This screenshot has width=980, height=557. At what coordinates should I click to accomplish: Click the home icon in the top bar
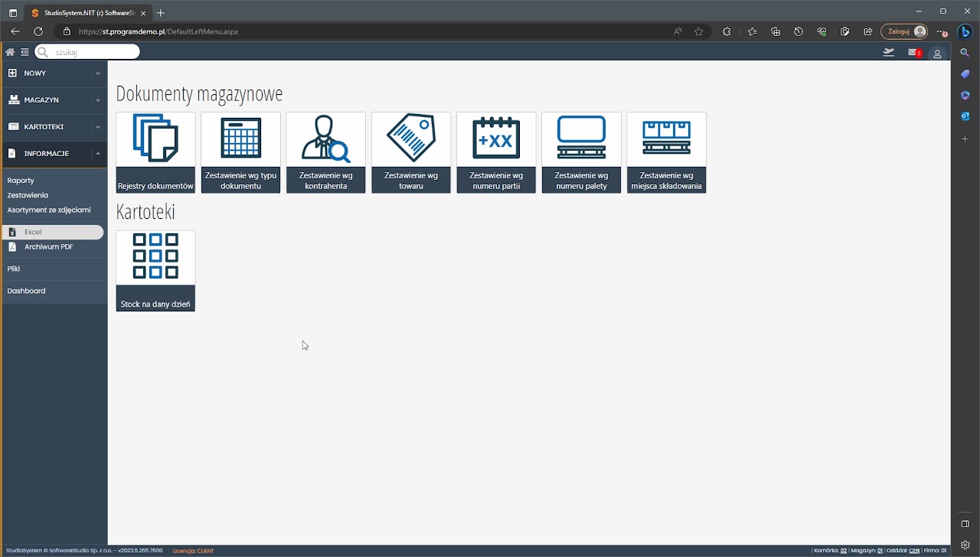pyautogui.click(x=10, y=52)
